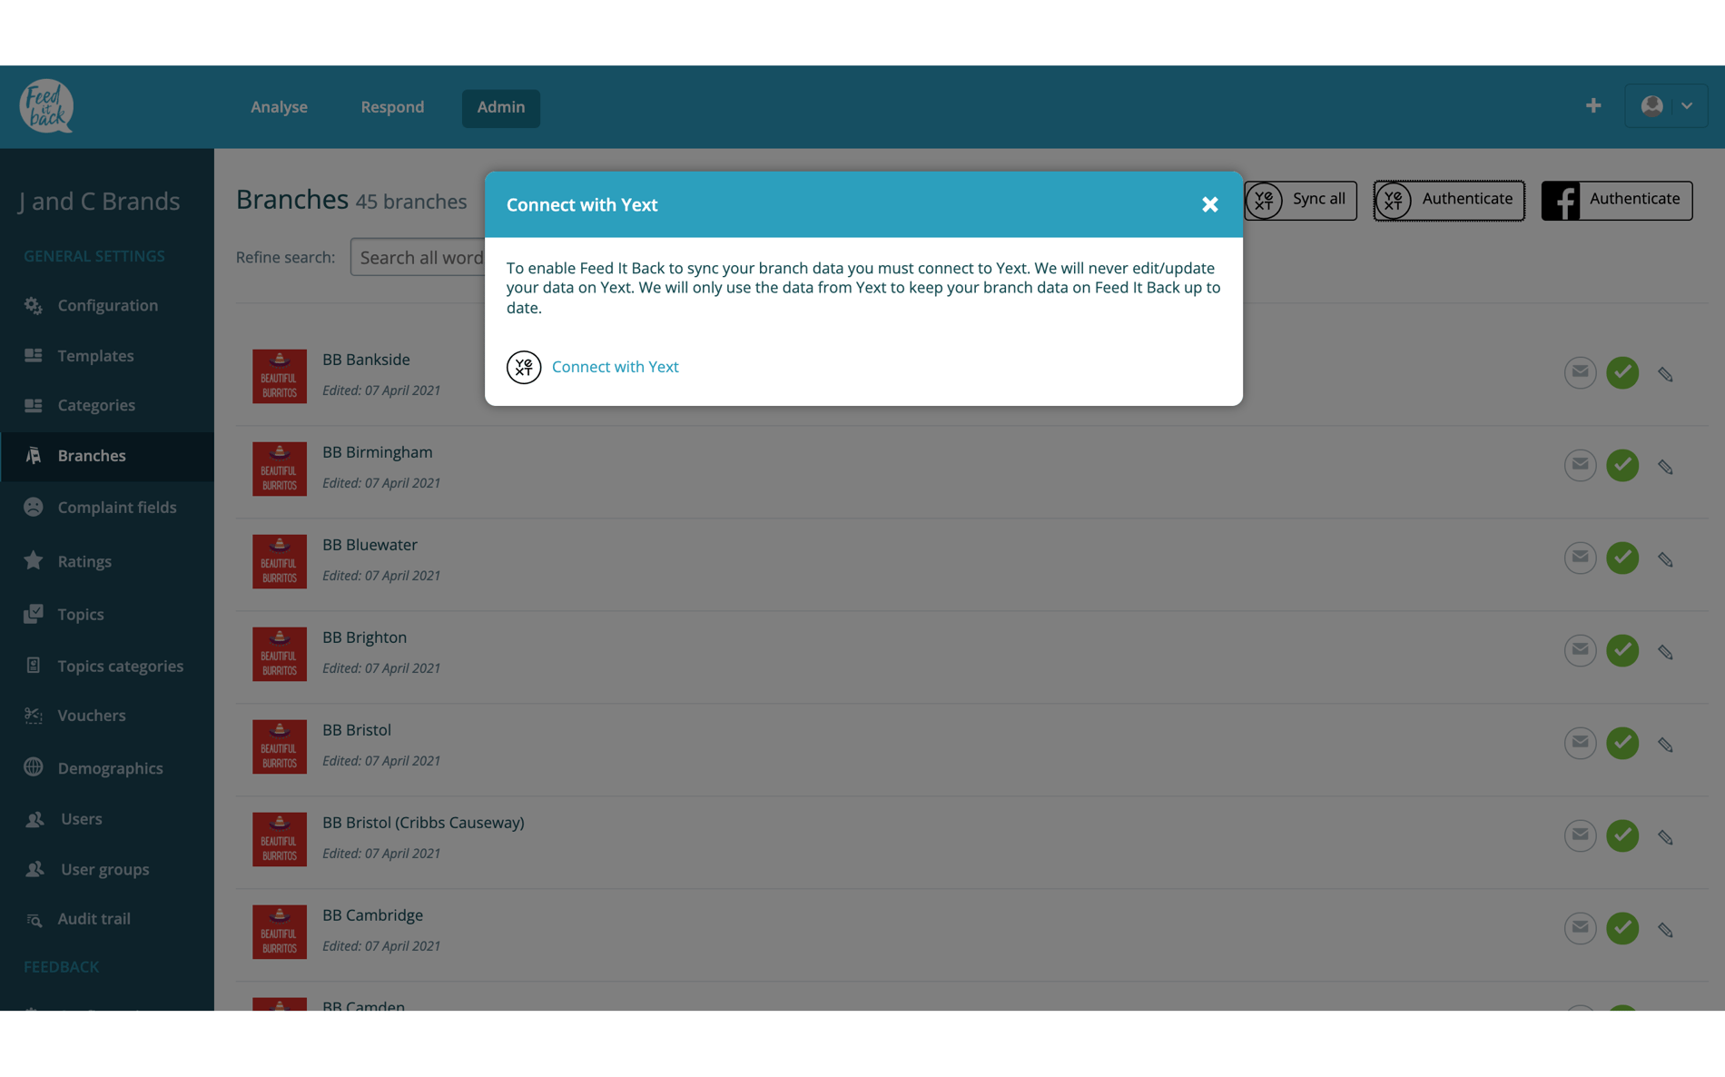Open Topics in the sidebar

click(x=107, y=615)
